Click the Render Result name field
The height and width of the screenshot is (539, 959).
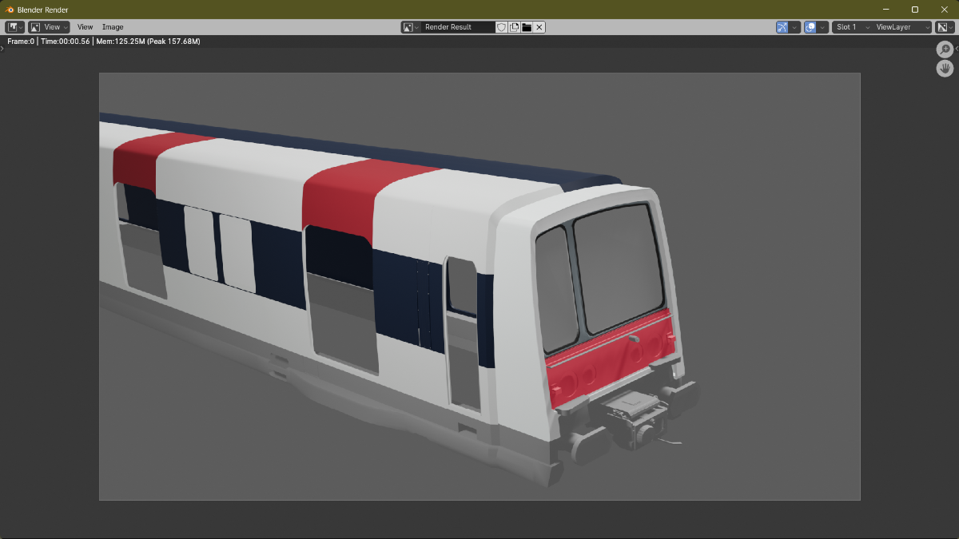point(458,27)
